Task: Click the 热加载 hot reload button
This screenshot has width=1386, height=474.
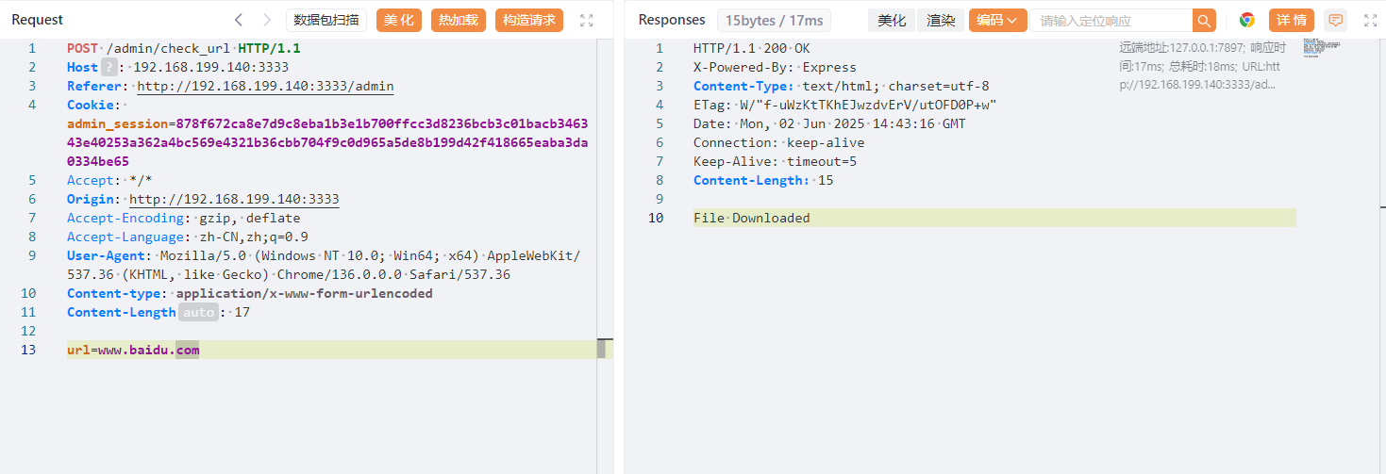Action: tap(459, 20)
